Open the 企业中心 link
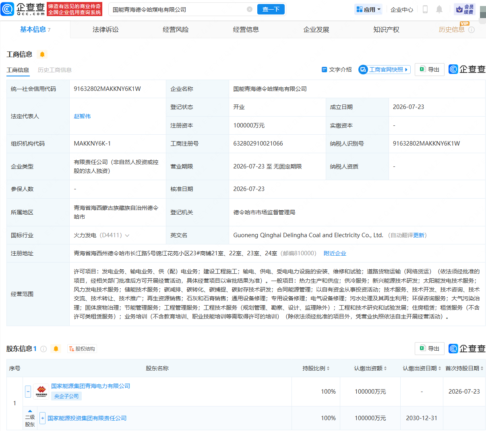This screenshot has height=431, width=486. 402,10
